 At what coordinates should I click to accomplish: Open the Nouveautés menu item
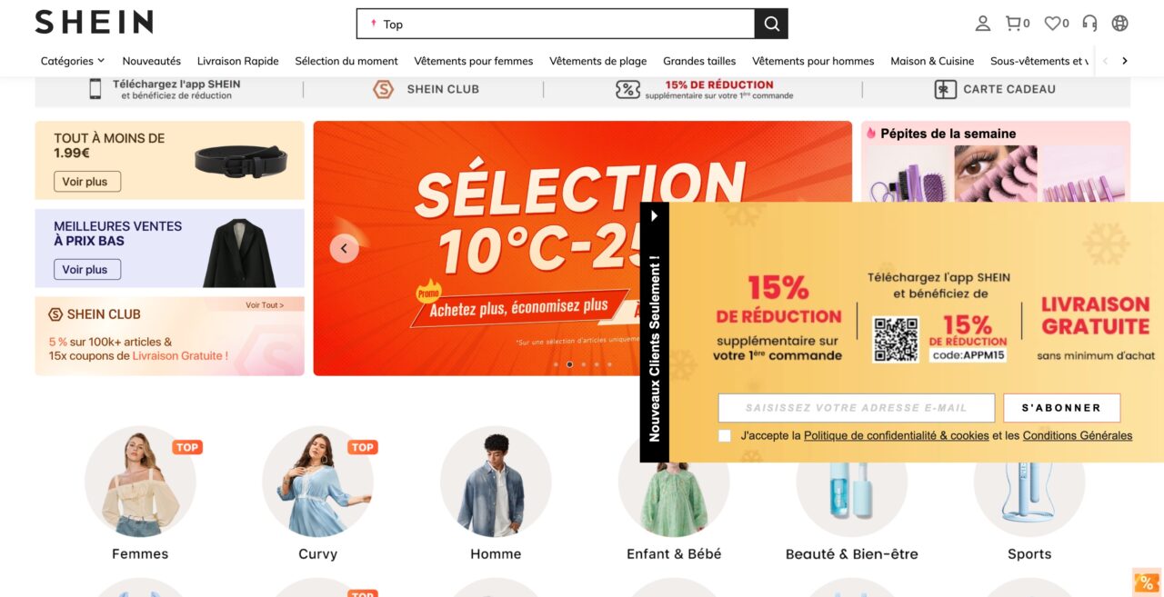[x=152, y=61]
